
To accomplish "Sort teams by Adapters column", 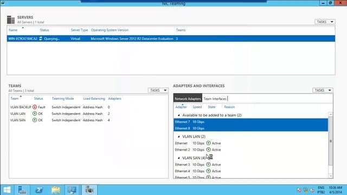I will pyautogui.click(x=114, y=99).
